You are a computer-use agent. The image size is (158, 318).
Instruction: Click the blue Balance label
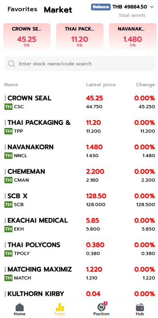(x=101, y=7)
